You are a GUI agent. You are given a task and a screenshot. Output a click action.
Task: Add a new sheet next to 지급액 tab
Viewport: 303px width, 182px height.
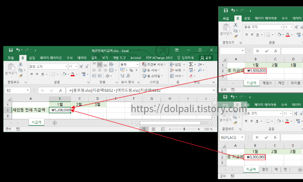[55, 123]
